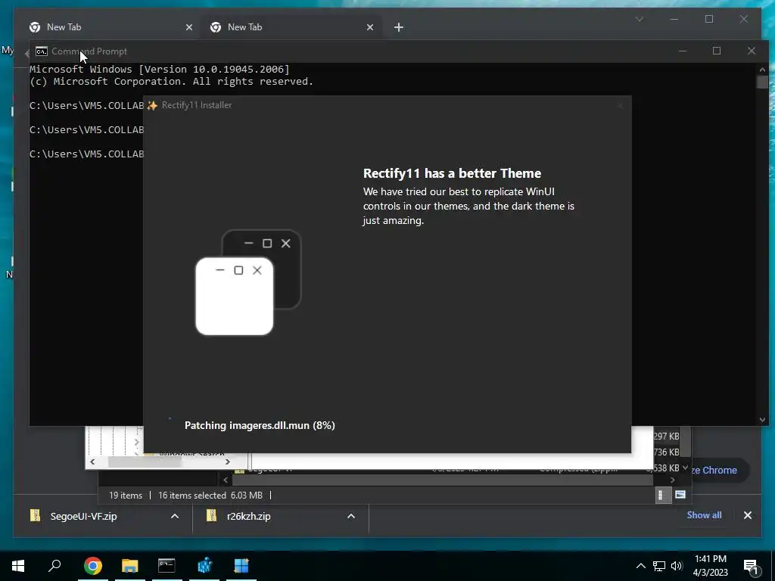
Task: Open r26kzh.zip download
Action: 248,516
